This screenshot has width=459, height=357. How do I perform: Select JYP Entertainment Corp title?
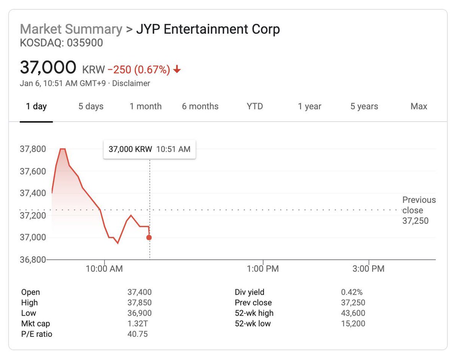tap(208, 29)
